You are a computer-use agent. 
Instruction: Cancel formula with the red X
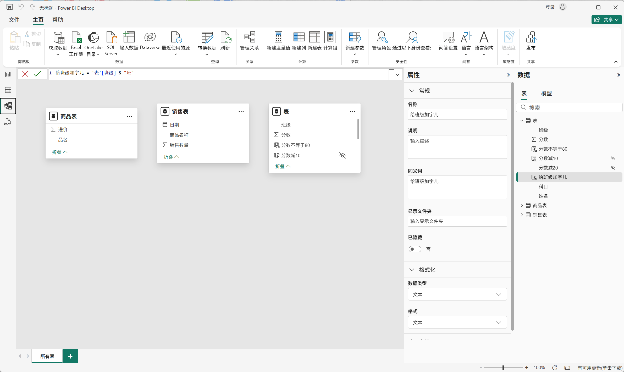click(25, 74)
